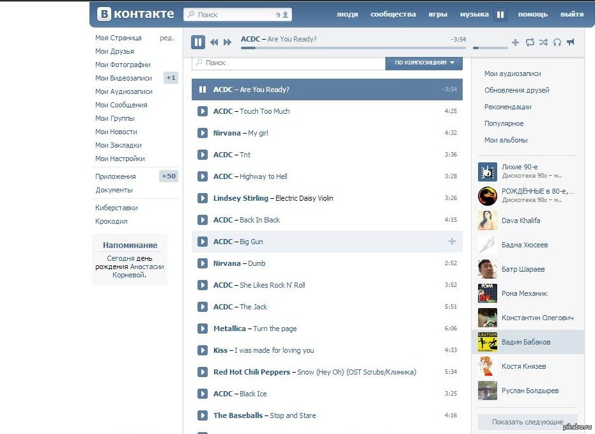Image resolution: width=595 pixels, height=434 pixels.
Task: Open Мои Сообщения in the left sidebar
Action: [121, 105]
